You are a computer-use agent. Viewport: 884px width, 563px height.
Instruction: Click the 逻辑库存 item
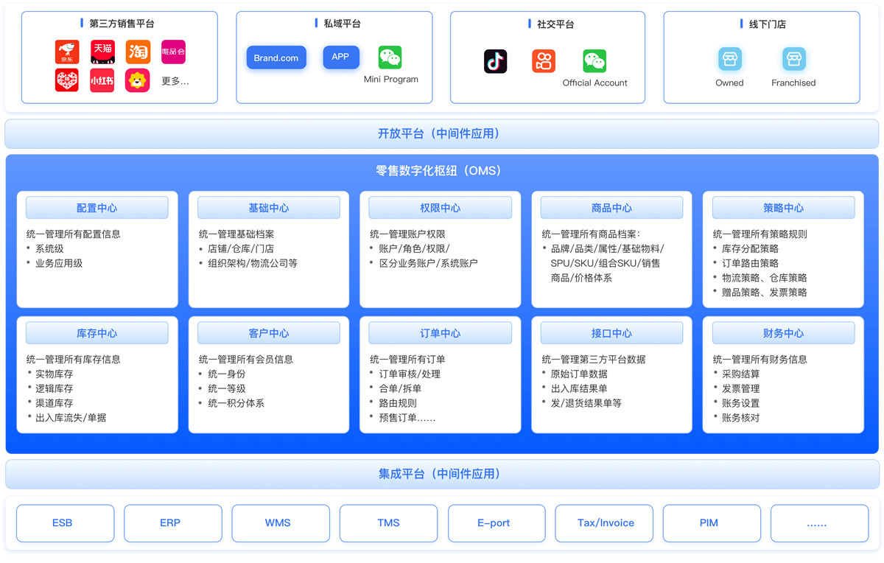54,389
